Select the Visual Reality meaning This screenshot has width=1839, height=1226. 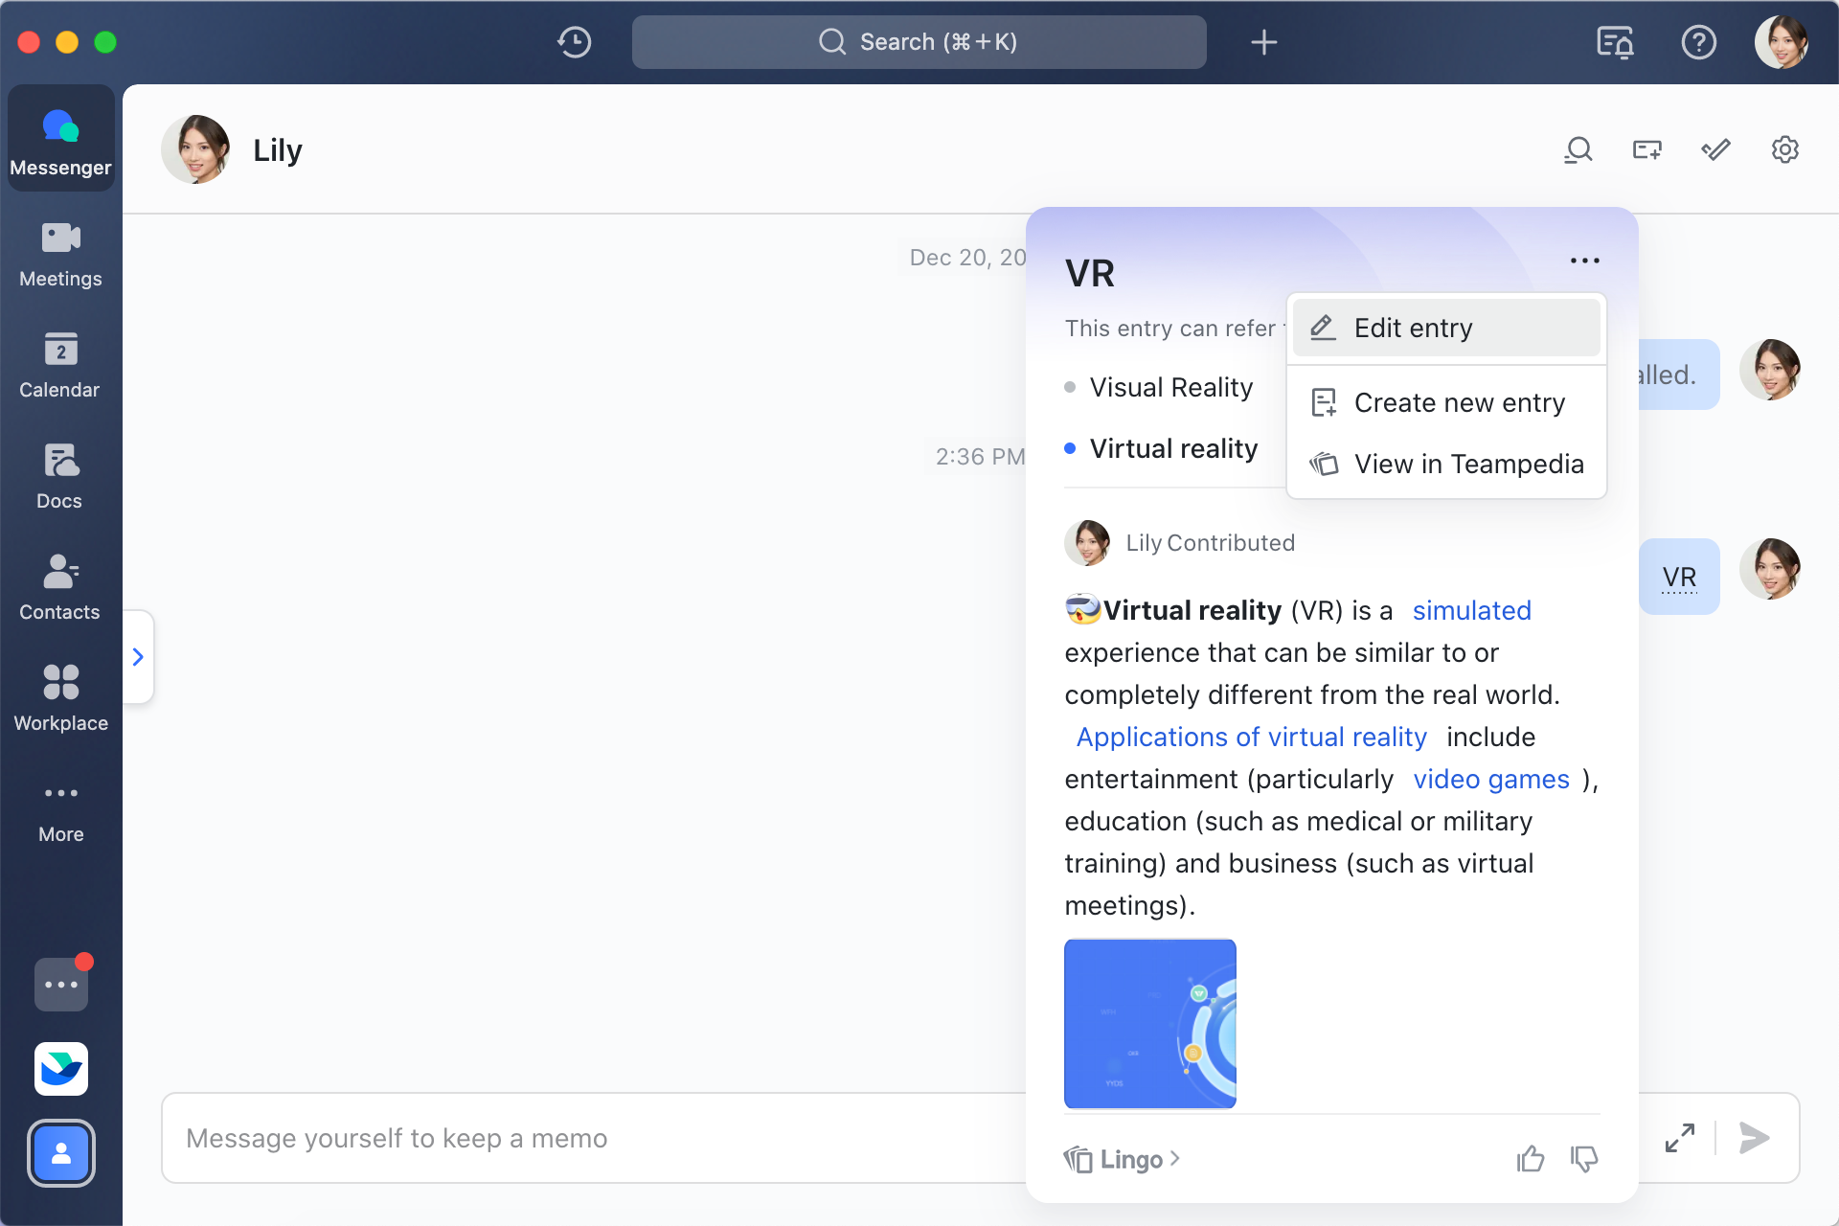tap(1170, 388)
